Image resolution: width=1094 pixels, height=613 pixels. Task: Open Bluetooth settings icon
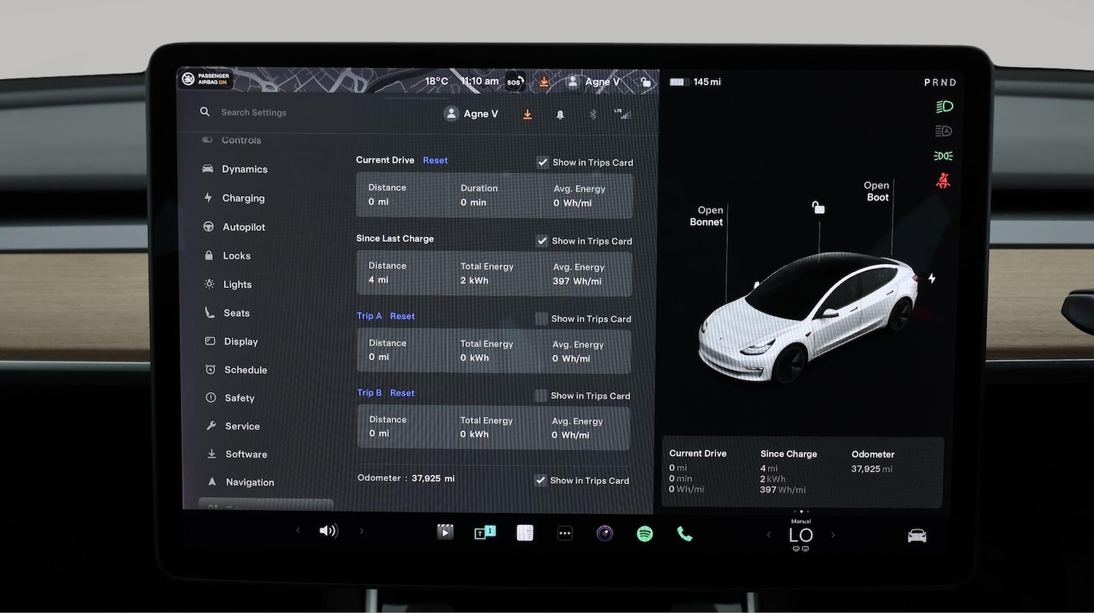(x=593, y=114)
